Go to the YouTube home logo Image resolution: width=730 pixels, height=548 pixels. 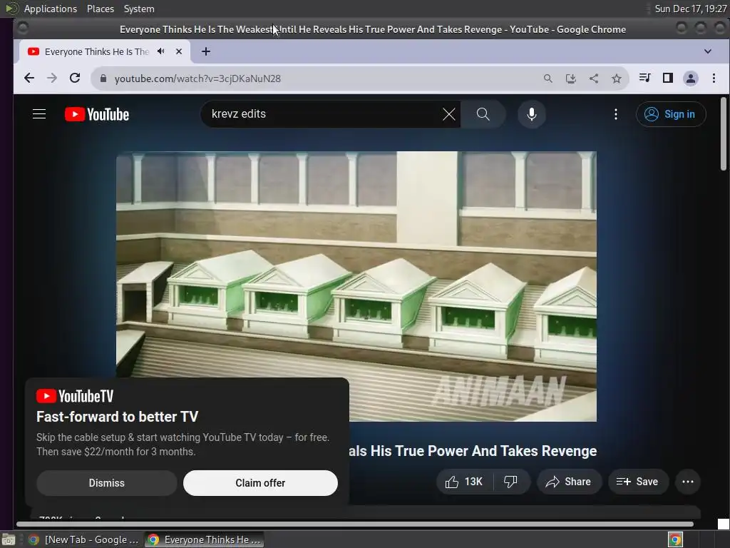[x=97, y=114]
